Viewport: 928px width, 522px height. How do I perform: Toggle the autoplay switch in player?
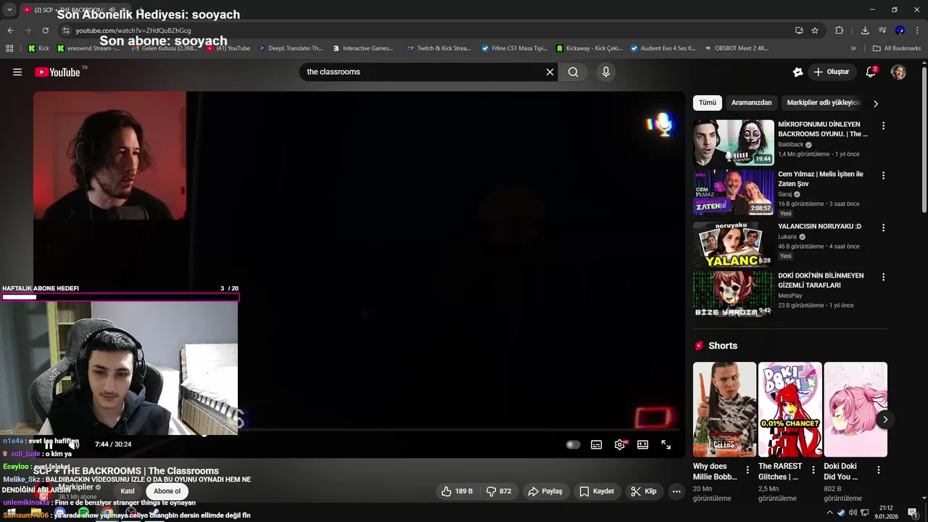pos(573,444)
